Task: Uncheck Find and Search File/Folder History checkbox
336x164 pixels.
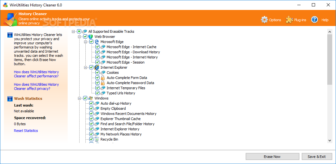Action: [x=91, y=124]
